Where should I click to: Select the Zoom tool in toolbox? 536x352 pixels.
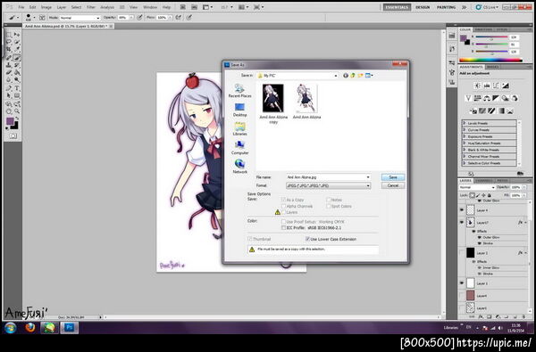pos(17,111)
